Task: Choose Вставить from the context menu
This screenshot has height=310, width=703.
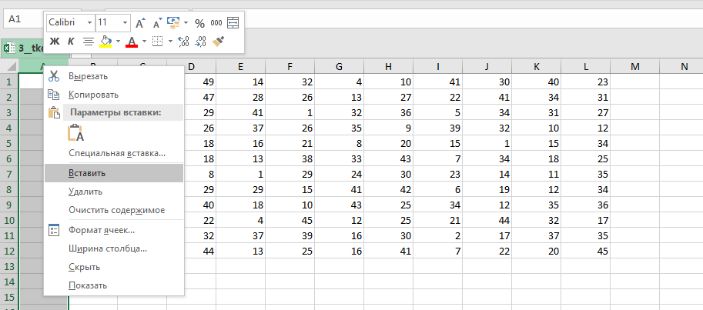Action: pyautogui.click(x=86, y=173)
